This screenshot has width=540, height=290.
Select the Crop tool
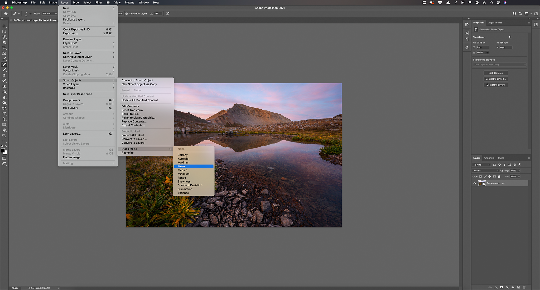4,48
